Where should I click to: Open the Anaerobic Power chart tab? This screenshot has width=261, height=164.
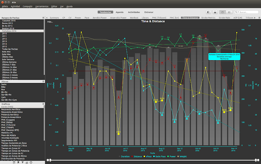pos(118,17)
